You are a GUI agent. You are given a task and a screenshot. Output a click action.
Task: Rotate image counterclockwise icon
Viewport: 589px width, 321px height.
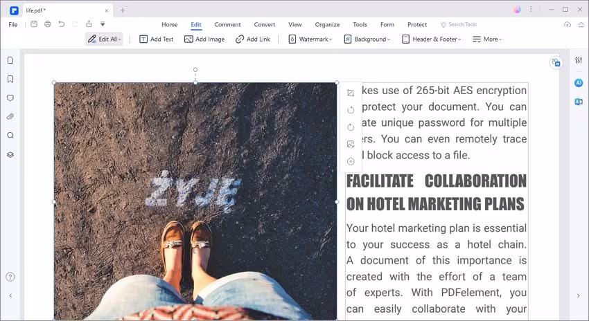pos(351,110)
